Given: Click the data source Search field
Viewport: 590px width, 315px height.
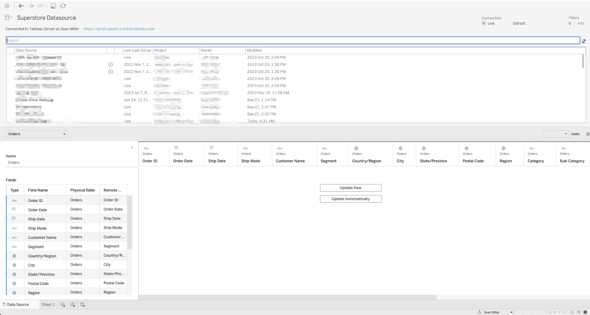Looking at the screenshot, I should 293,40.
